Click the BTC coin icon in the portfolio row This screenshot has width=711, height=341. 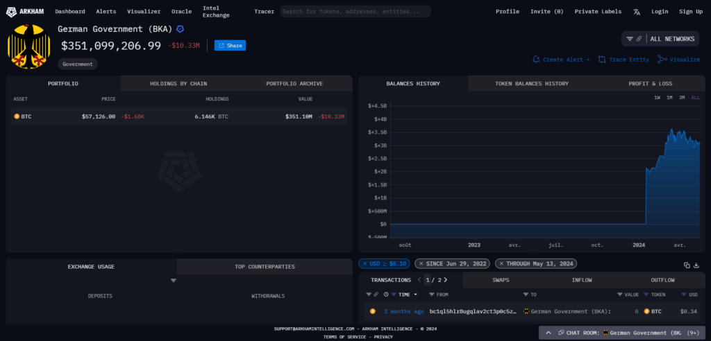click(17, 116)
